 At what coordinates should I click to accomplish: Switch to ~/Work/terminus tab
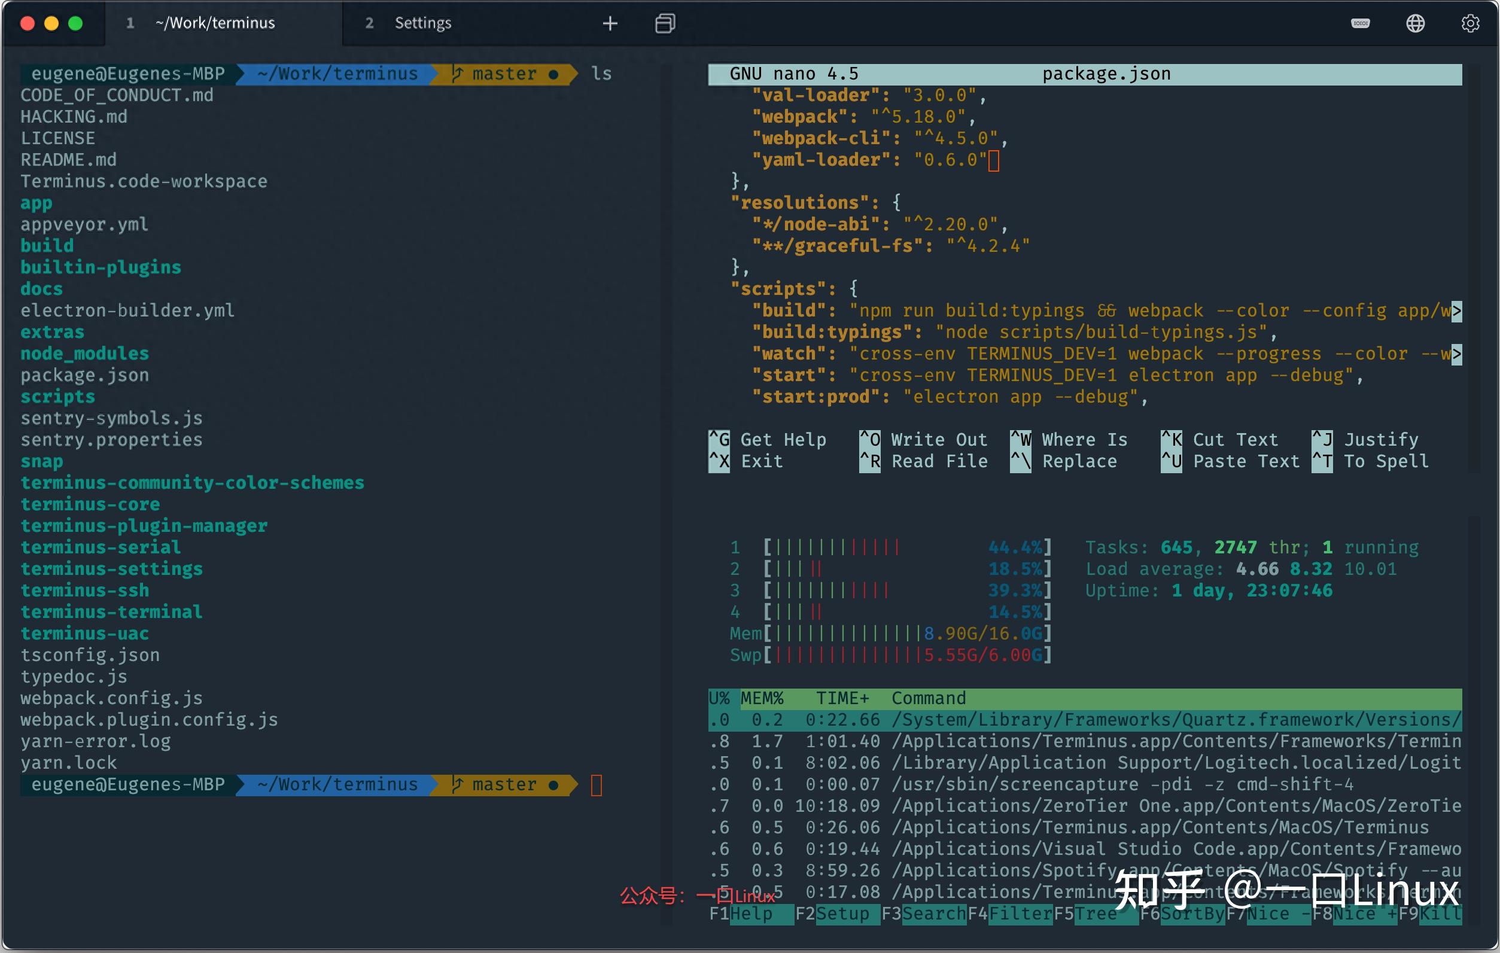[x=223, y=23]
